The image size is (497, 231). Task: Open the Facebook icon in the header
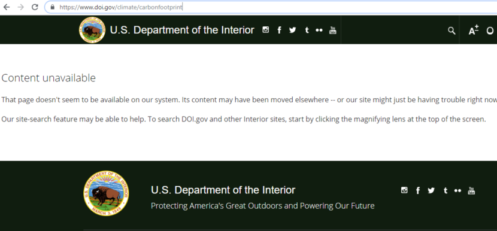click(279, 30)
